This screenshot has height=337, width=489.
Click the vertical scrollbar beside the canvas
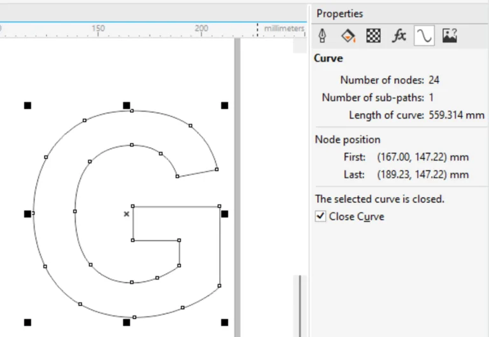pyautogui.click(x=301, y=305)
